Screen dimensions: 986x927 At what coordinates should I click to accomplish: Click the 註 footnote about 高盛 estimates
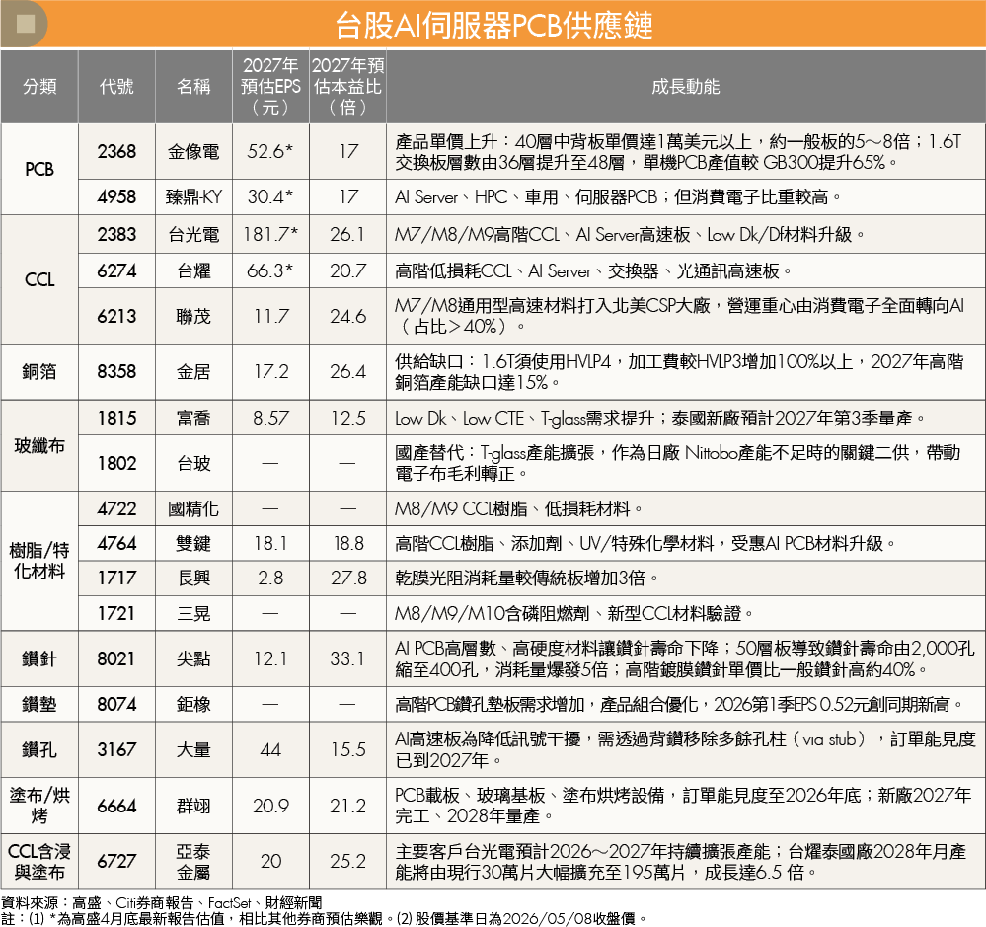(x=324, y=919)
